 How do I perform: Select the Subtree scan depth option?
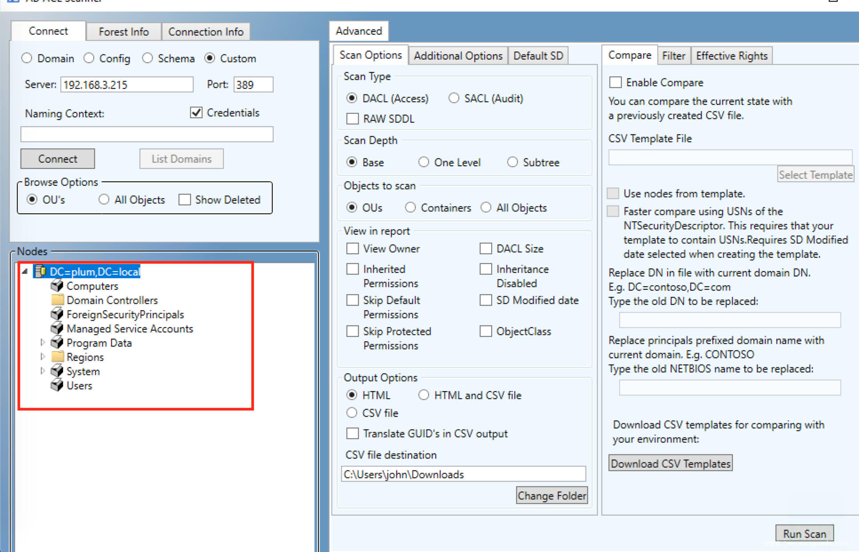513,162
